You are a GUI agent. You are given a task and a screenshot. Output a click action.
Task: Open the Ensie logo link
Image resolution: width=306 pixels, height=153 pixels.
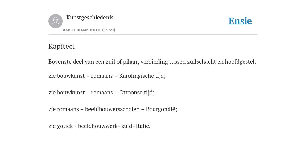[x=240, y=21]
